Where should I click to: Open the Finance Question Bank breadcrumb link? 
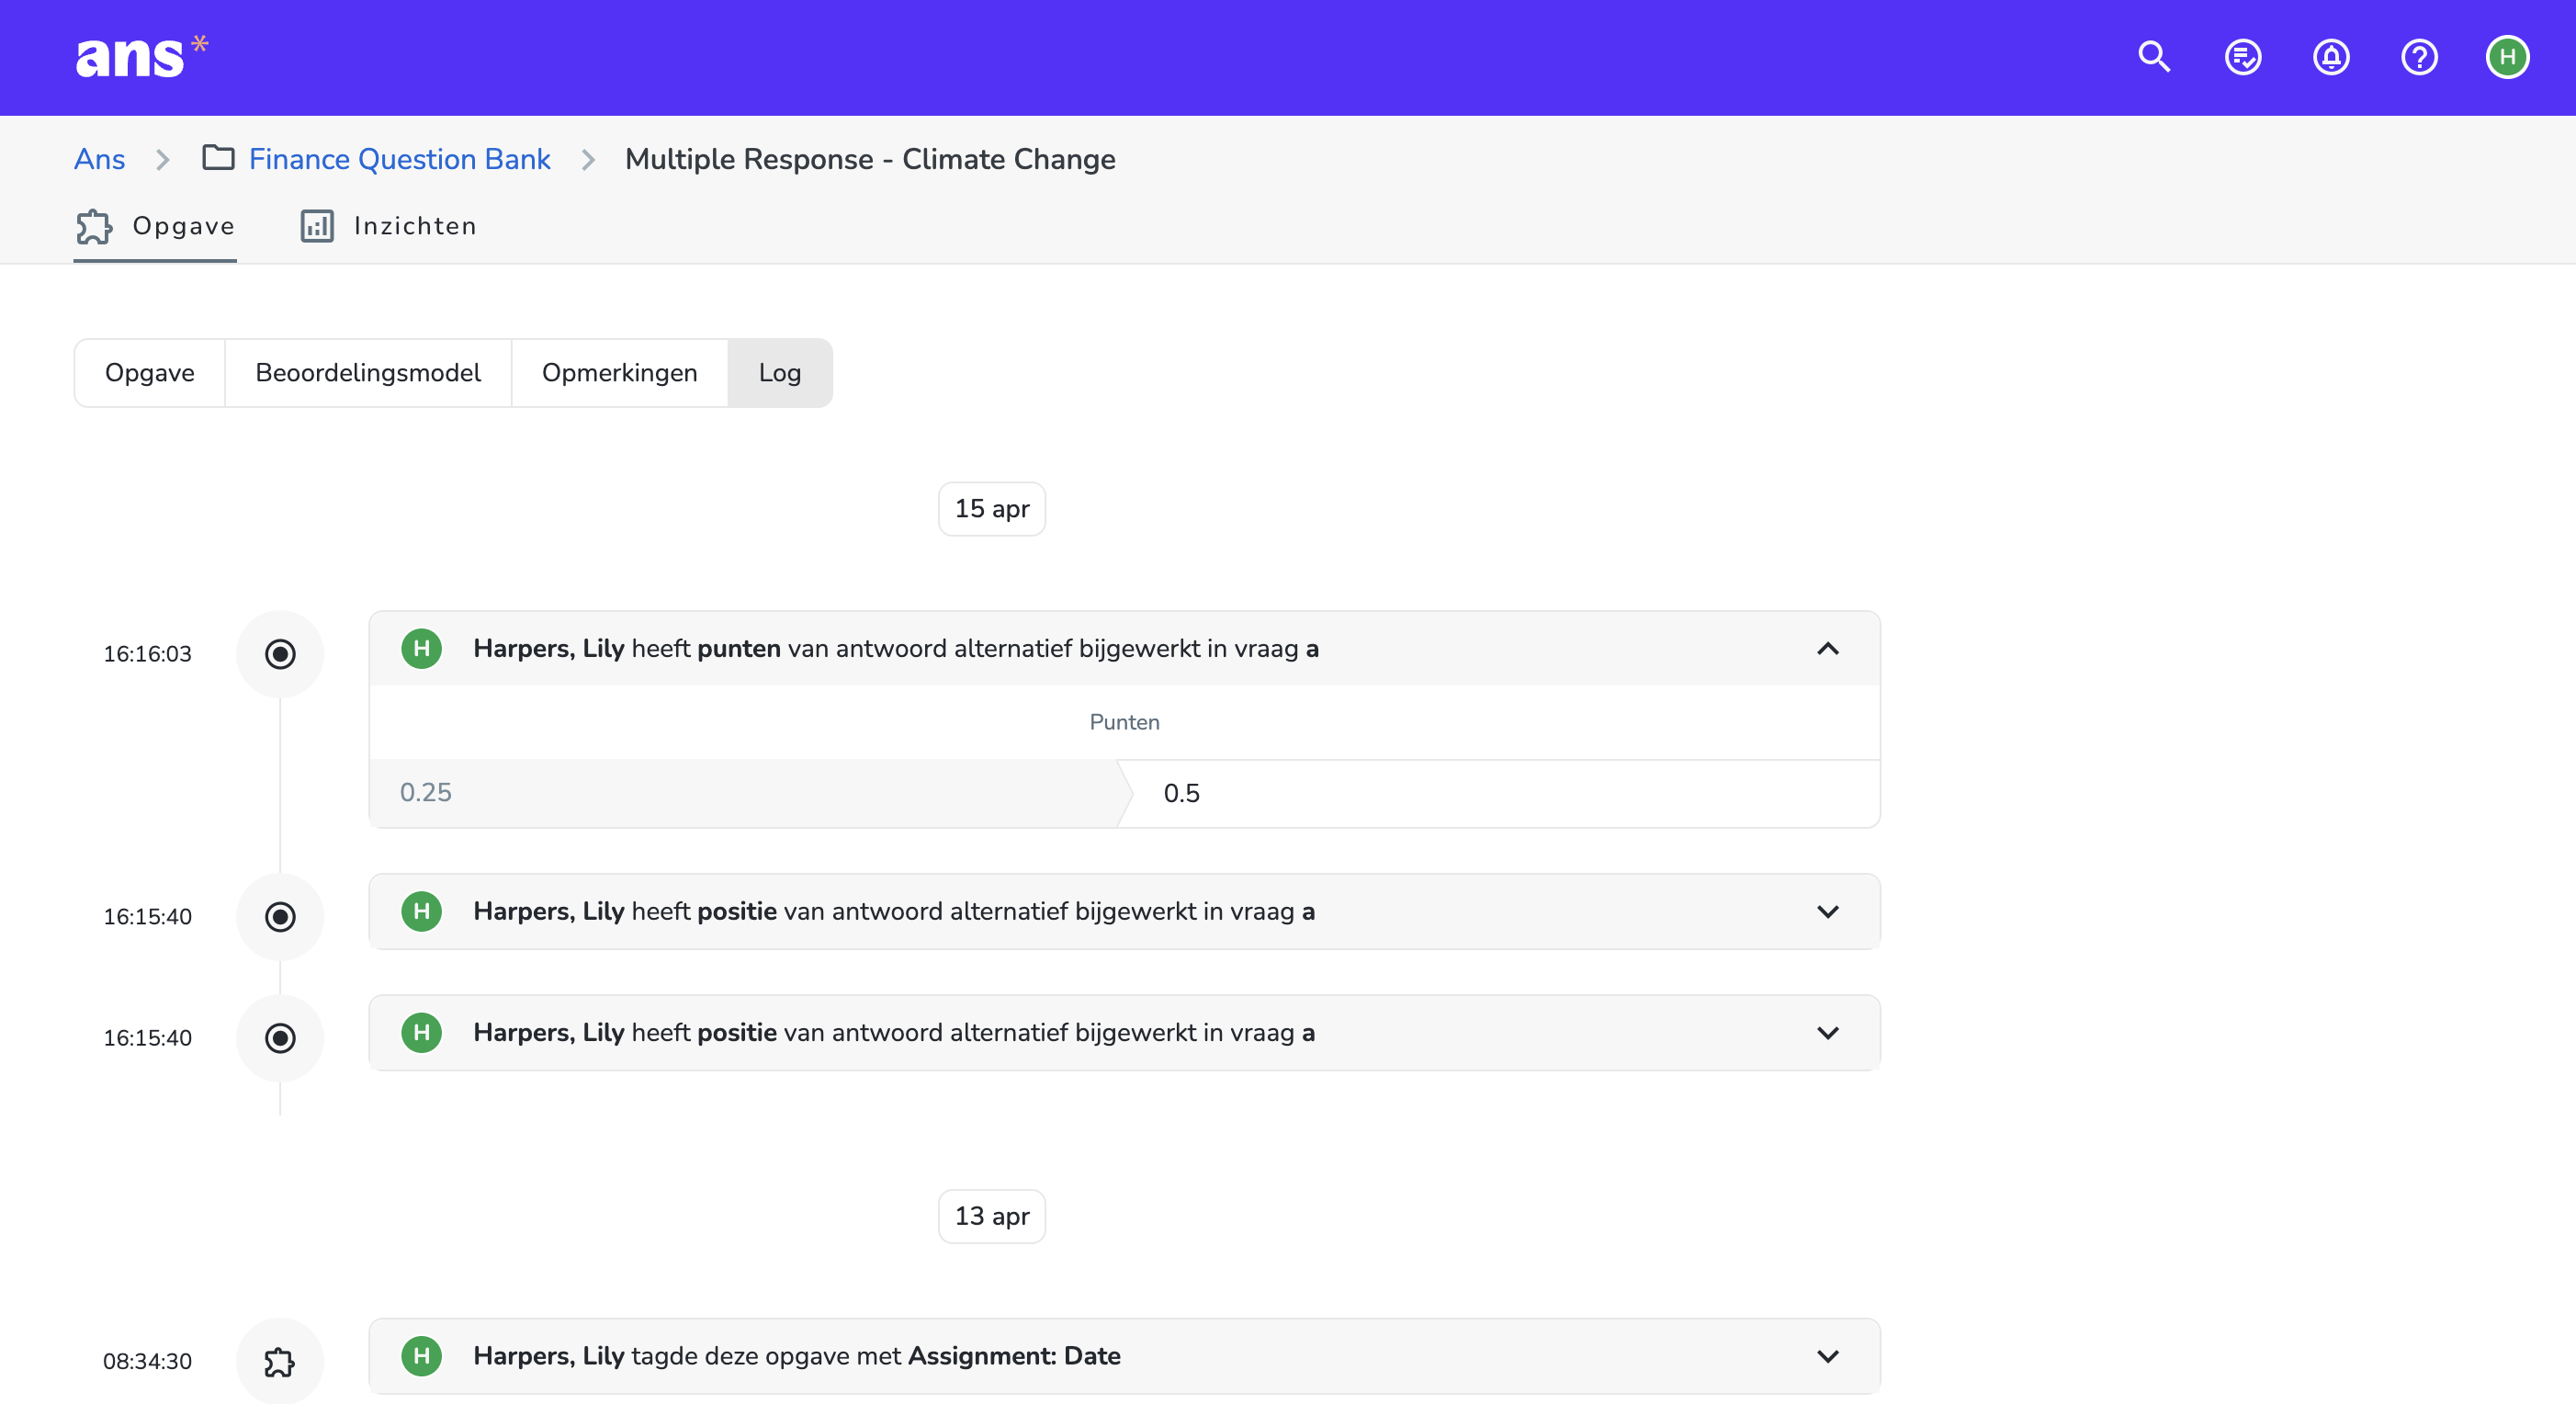tap(399, 159)
